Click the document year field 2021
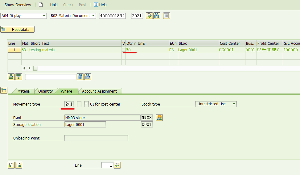The width and height of the screenshot is (300, 175). (137, 16)
